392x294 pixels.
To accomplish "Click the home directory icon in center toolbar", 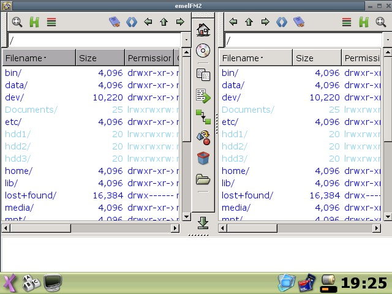I will [203, 29].
